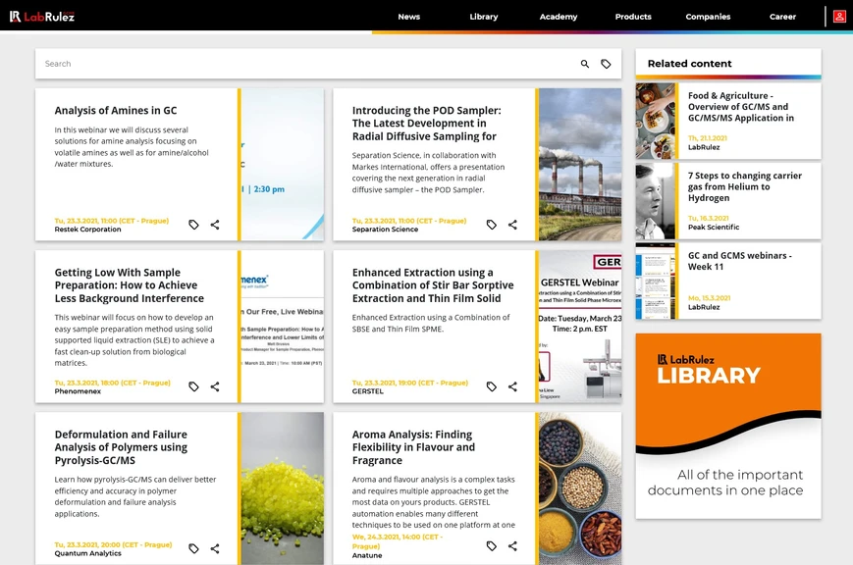Click the Separation Science label
The image size is (853, 565).
click(x=385, y=230)
